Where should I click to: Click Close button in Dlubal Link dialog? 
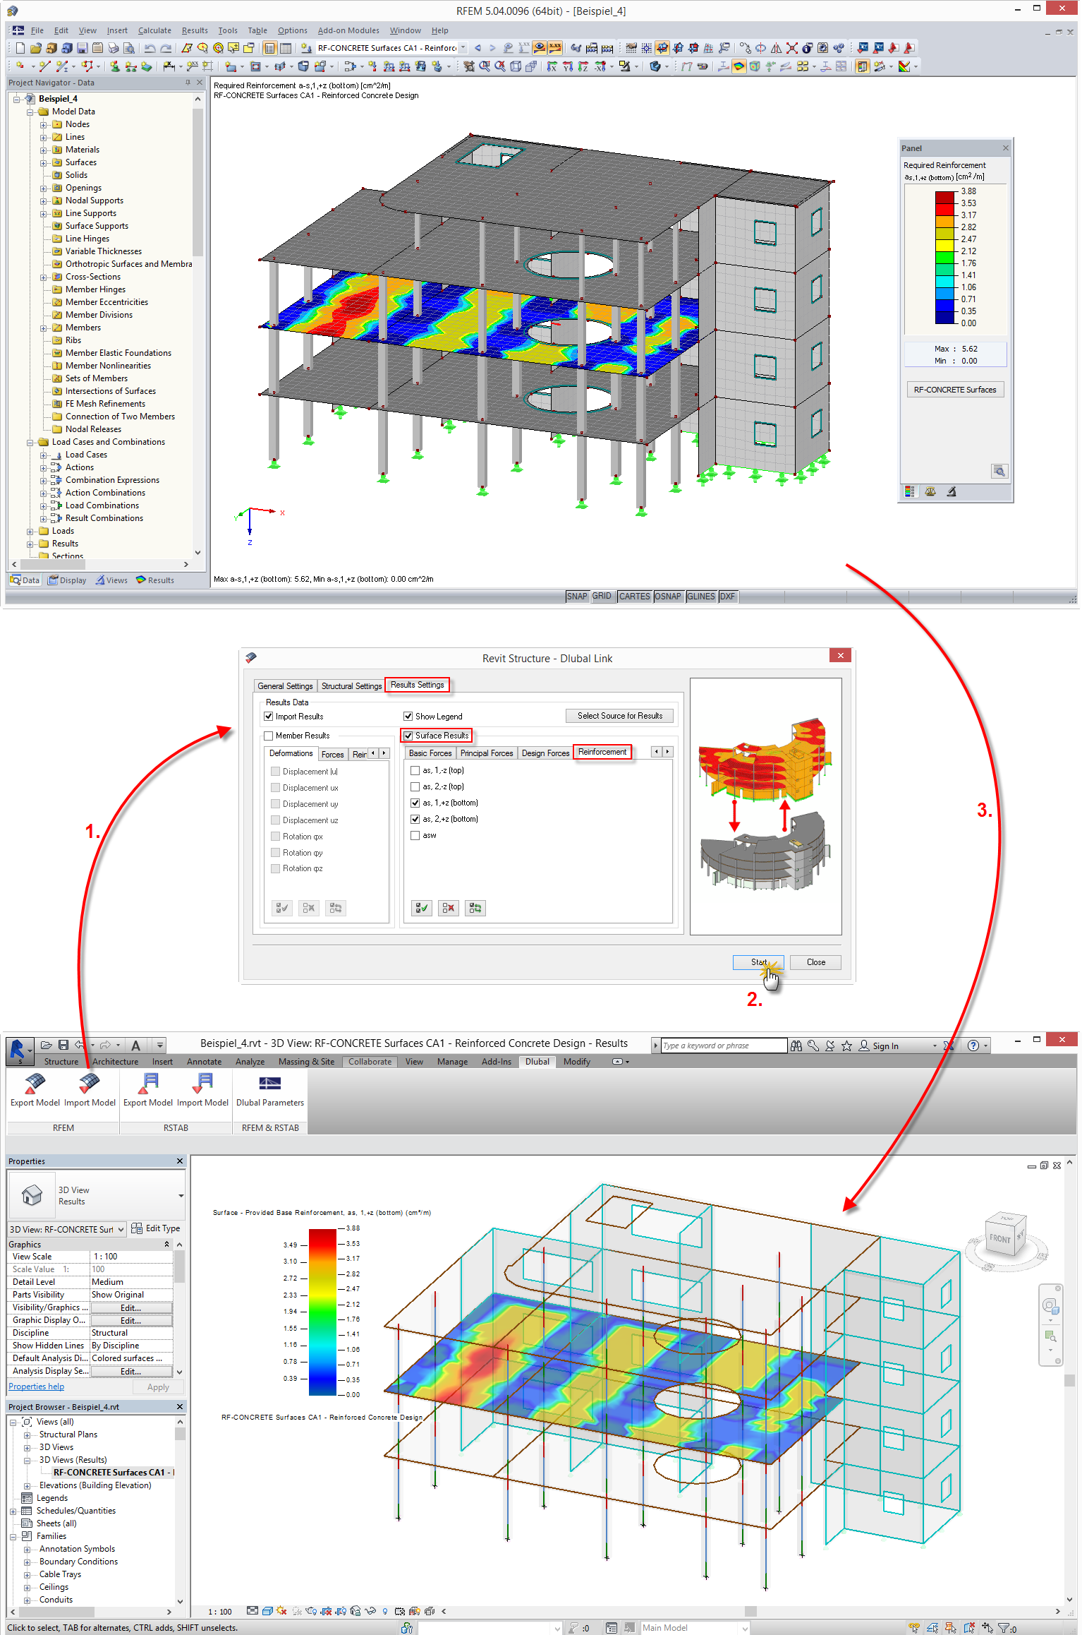click(815, 962)
